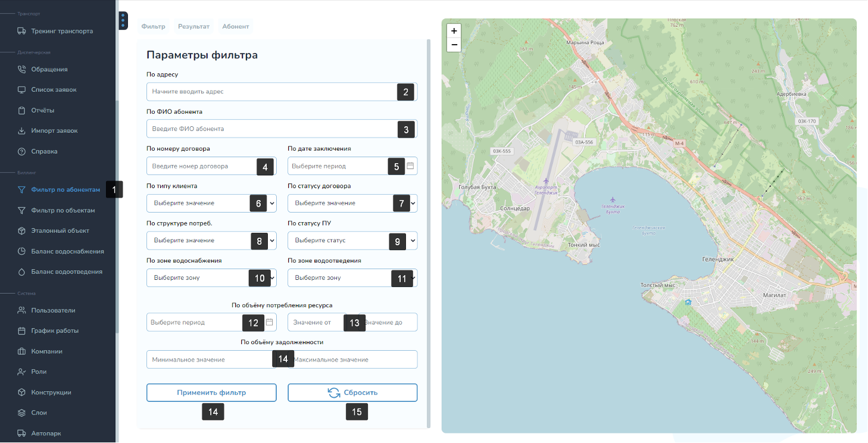Click calendar icon in По дате заключения field

(410, 166)
